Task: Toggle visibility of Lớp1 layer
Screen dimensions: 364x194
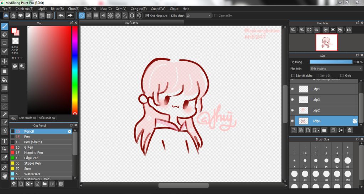Action: 292,121
